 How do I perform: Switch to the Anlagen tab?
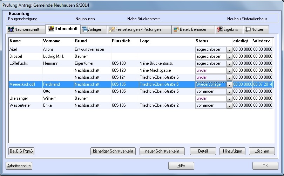pos(93,29)
